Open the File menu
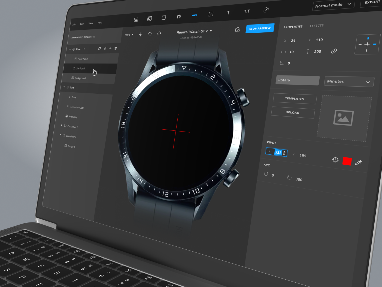Image resolution: width=382 pixels, height=287 pixels. 74,25
